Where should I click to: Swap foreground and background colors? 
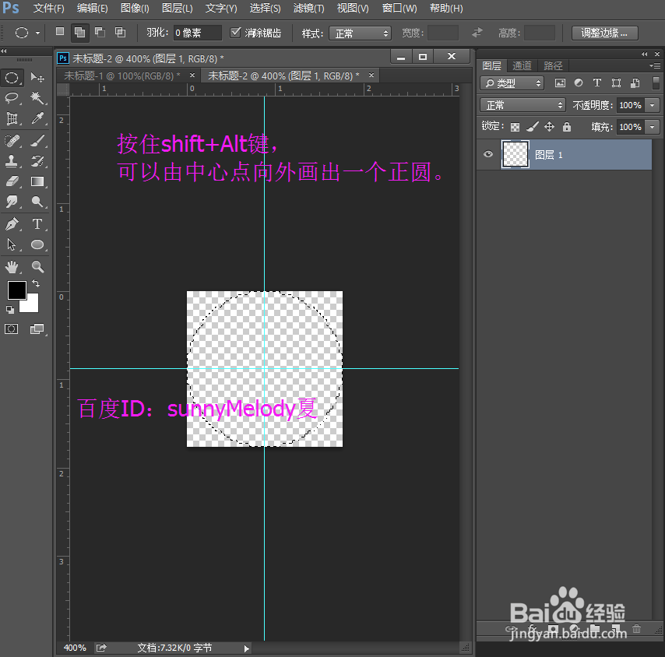[36, 283]
